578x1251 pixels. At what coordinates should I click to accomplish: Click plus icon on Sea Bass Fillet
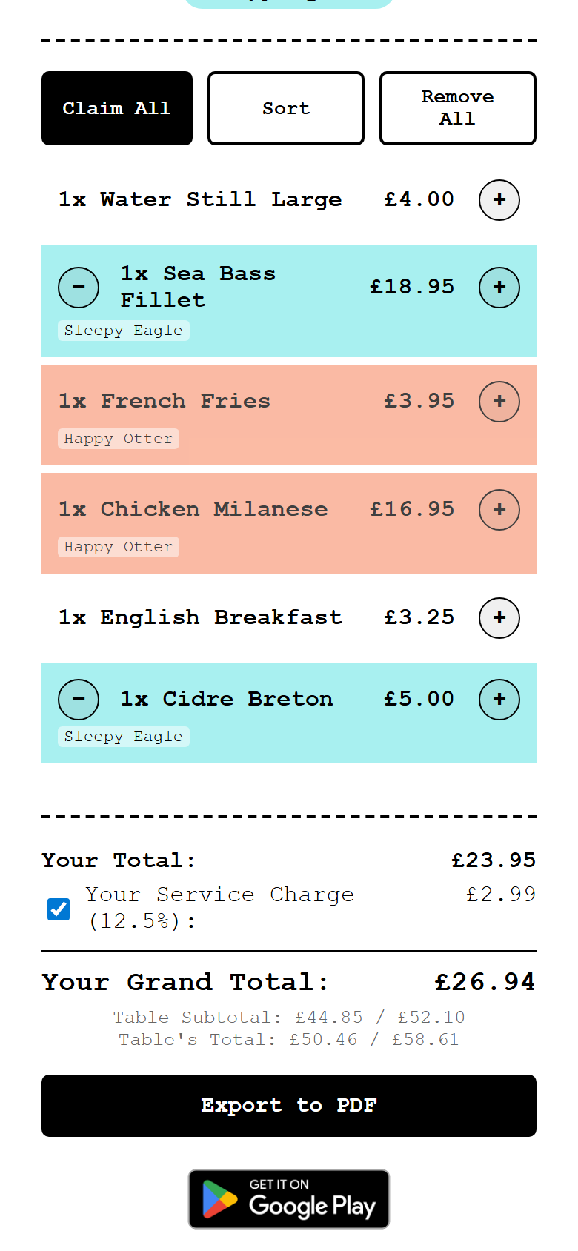[499, 288]
